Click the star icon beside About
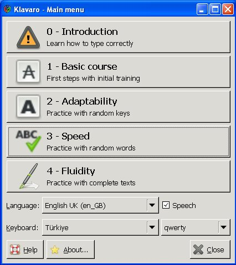Image resolution: width=236 pixels, height=265 pixels. click(x=55, y=250)
